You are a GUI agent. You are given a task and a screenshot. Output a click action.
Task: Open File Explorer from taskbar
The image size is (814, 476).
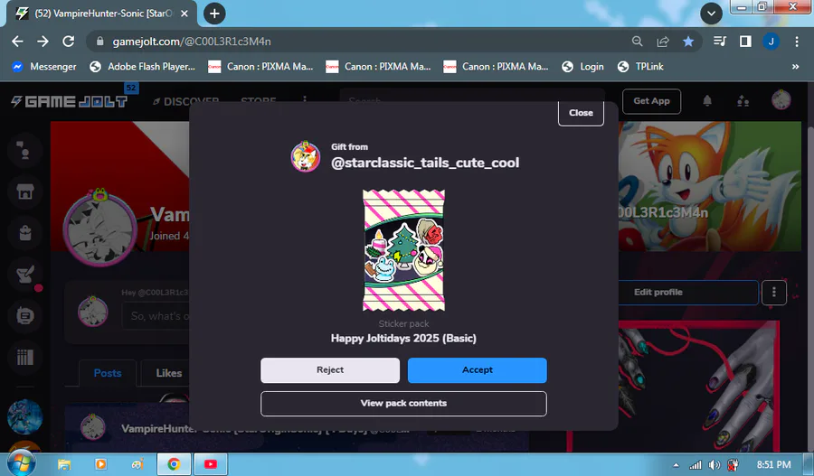click(64, 464)
